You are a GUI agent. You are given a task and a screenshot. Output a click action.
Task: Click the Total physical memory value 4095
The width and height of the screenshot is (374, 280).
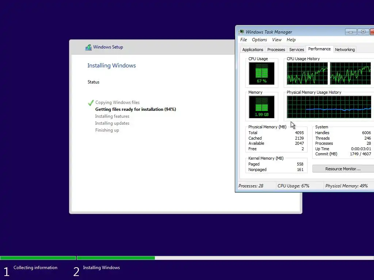point(299,133)
